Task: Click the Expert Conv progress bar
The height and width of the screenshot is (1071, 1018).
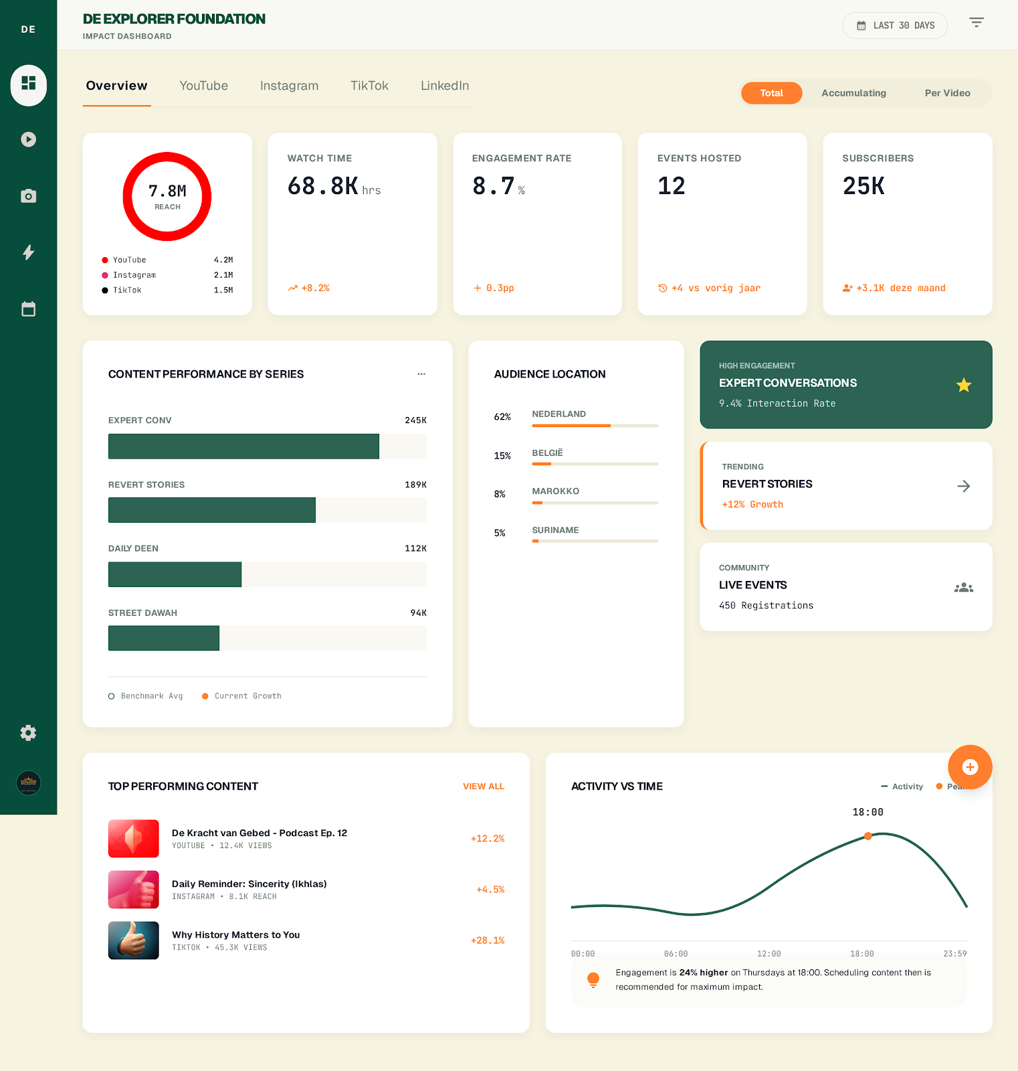Action: pyautogui.click(x=268, y=446)
